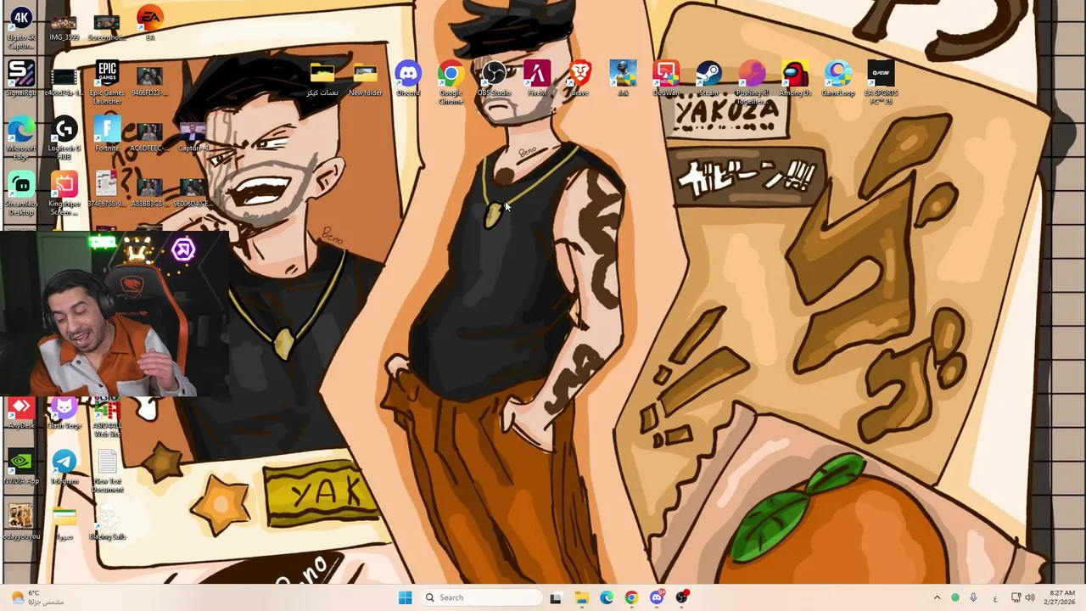Open the volume control in the tray
The image size is (1086, 611).
pos(1030,597)
